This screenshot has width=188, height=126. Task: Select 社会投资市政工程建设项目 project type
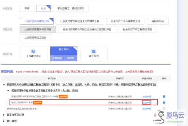click(137, 29)
